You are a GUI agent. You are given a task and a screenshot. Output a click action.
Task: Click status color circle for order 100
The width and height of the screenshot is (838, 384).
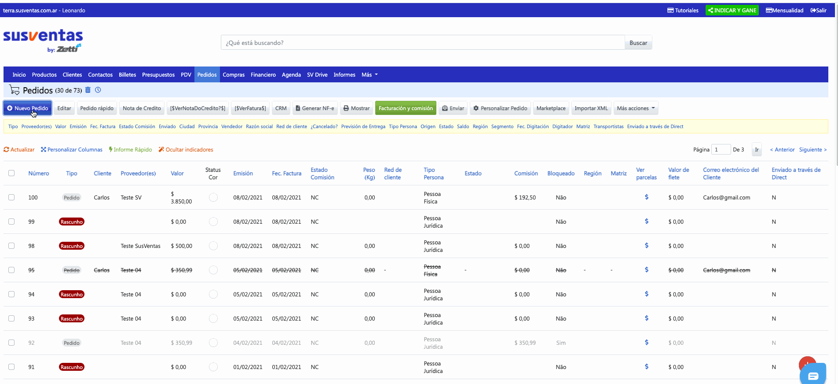coord(213,197)
